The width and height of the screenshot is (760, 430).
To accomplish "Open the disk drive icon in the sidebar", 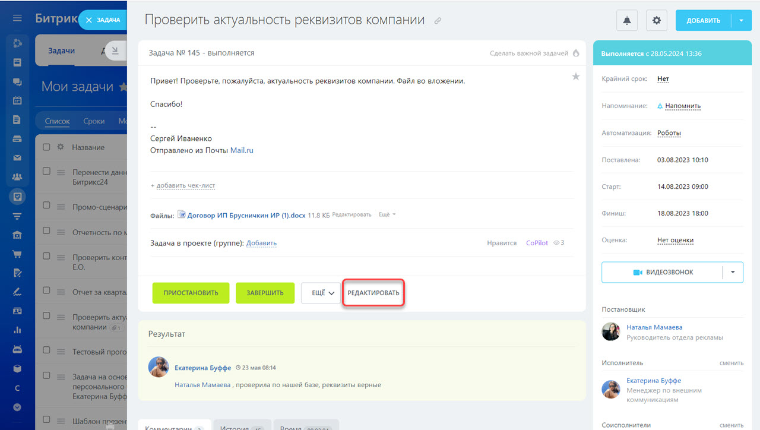I will pos(17,139).
